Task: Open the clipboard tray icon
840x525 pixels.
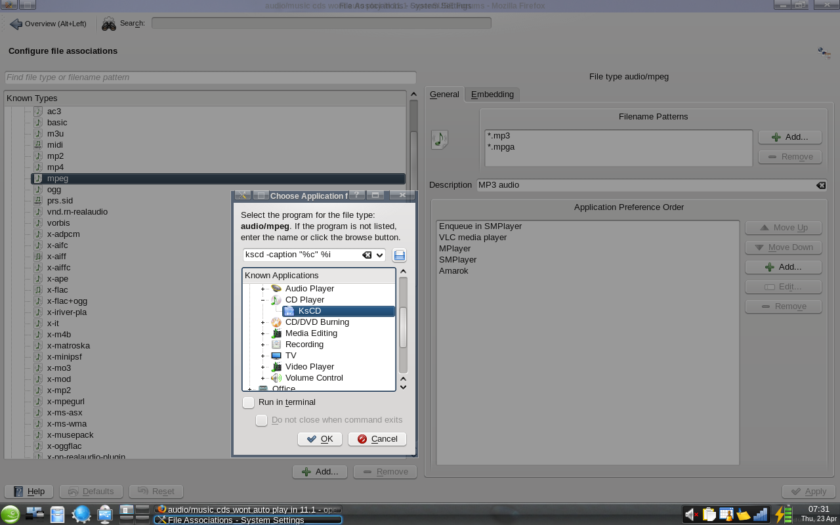Action: 709,514
